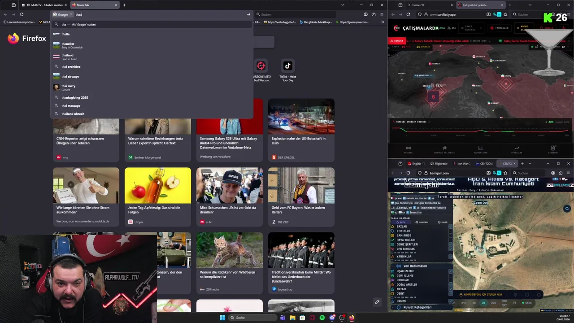Click the Abone Olun subscribe button
The width and height of the screenshot is (574, 323).
(x=524, y=28)
